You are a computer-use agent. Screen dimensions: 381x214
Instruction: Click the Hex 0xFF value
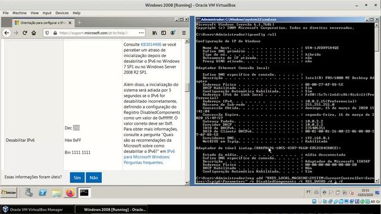73,140
